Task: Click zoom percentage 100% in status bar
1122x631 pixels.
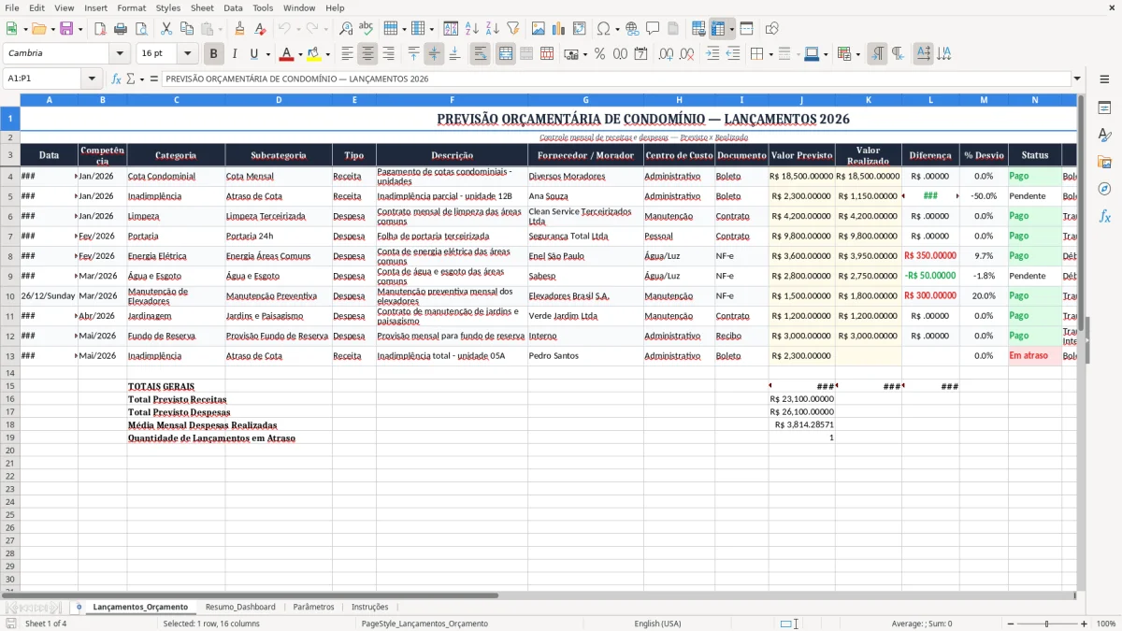Action: click(1106, 624)
